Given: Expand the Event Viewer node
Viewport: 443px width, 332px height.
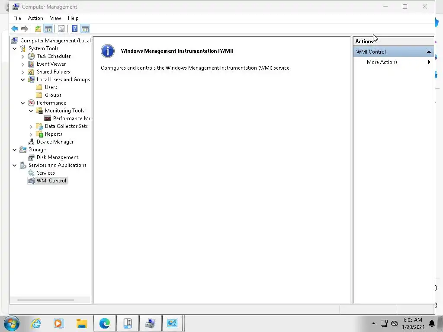Looking at the screenshot, I should (x=23, y=64).
